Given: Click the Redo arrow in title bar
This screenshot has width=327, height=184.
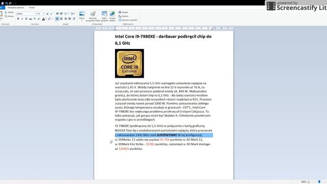Looking at the screenshot, I should click(10, 4).
